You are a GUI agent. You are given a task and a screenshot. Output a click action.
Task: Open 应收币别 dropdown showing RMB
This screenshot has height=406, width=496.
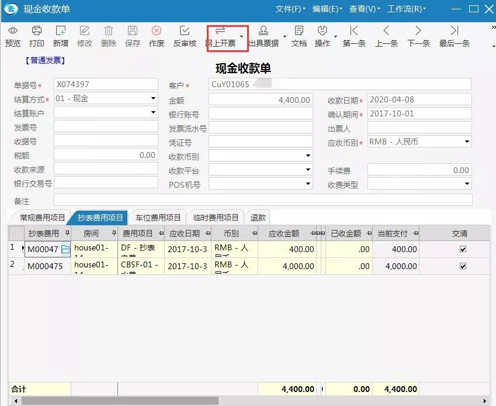pos(467,142)
